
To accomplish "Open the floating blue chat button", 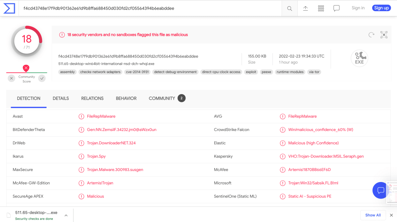I will point(380,190).
